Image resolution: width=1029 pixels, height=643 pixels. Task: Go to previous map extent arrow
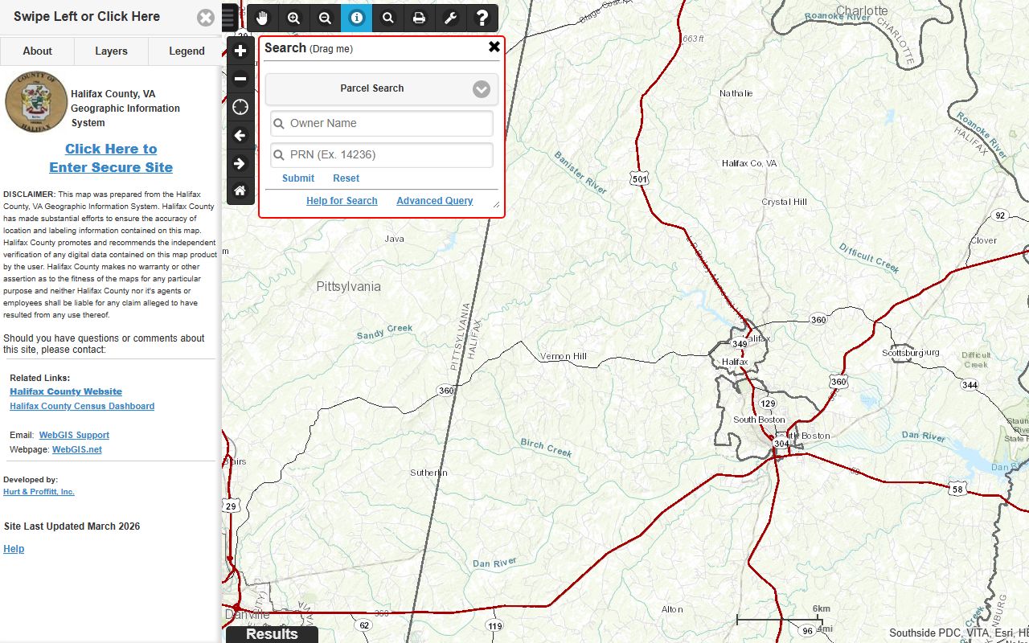[240, 135]
